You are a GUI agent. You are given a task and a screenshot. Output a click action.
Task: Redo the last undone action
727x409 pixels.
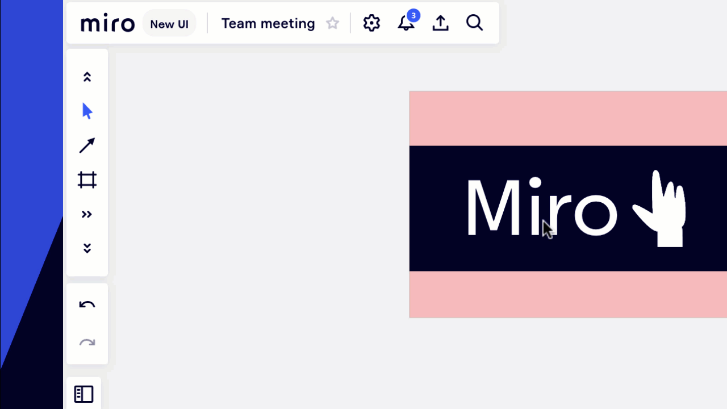click(87, 343)
